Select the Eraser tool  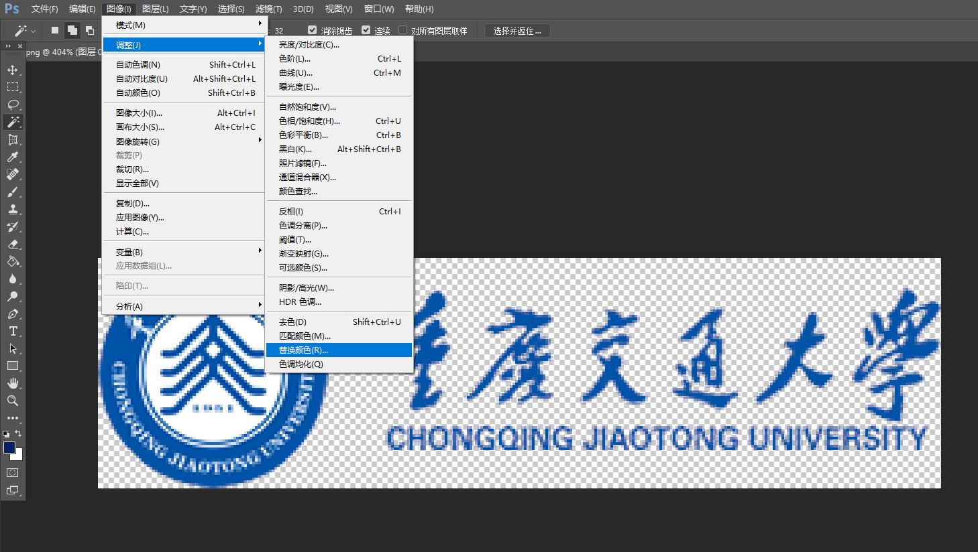pos(13,244)
